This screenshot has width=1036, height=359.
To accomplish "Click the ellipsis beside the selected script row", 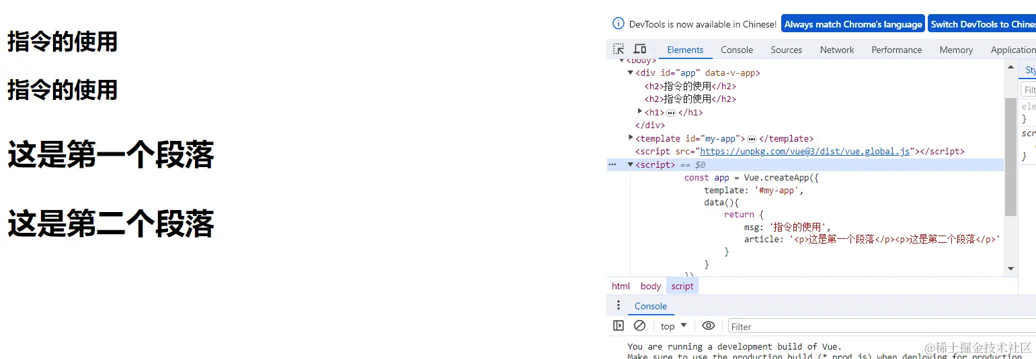I will [612, 164].
